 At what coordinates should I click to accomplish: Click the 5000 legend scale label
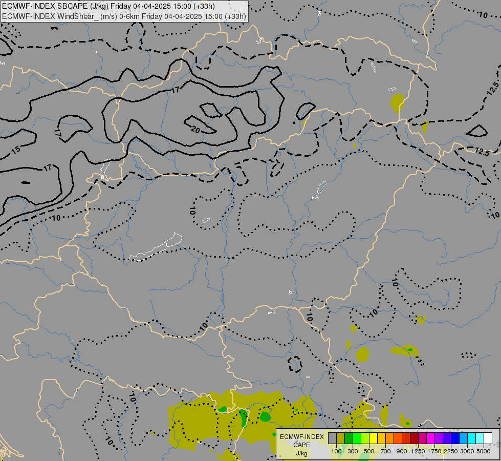(x=484, y=451)
